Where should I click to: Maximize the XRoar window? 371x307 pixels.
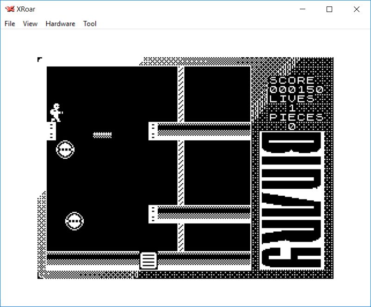tap(329, 9)
